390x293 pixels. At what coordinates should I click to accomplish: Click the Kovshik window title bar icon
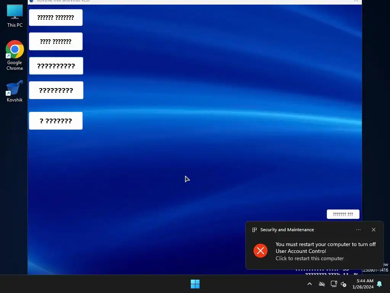[31, 1]
